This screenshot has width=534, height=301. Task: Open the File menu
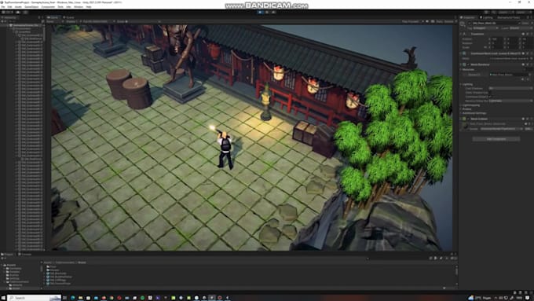2,6
